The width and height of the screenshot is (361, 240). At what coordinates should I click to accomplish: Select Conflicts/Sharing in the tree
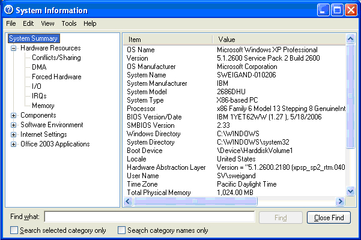56,58
